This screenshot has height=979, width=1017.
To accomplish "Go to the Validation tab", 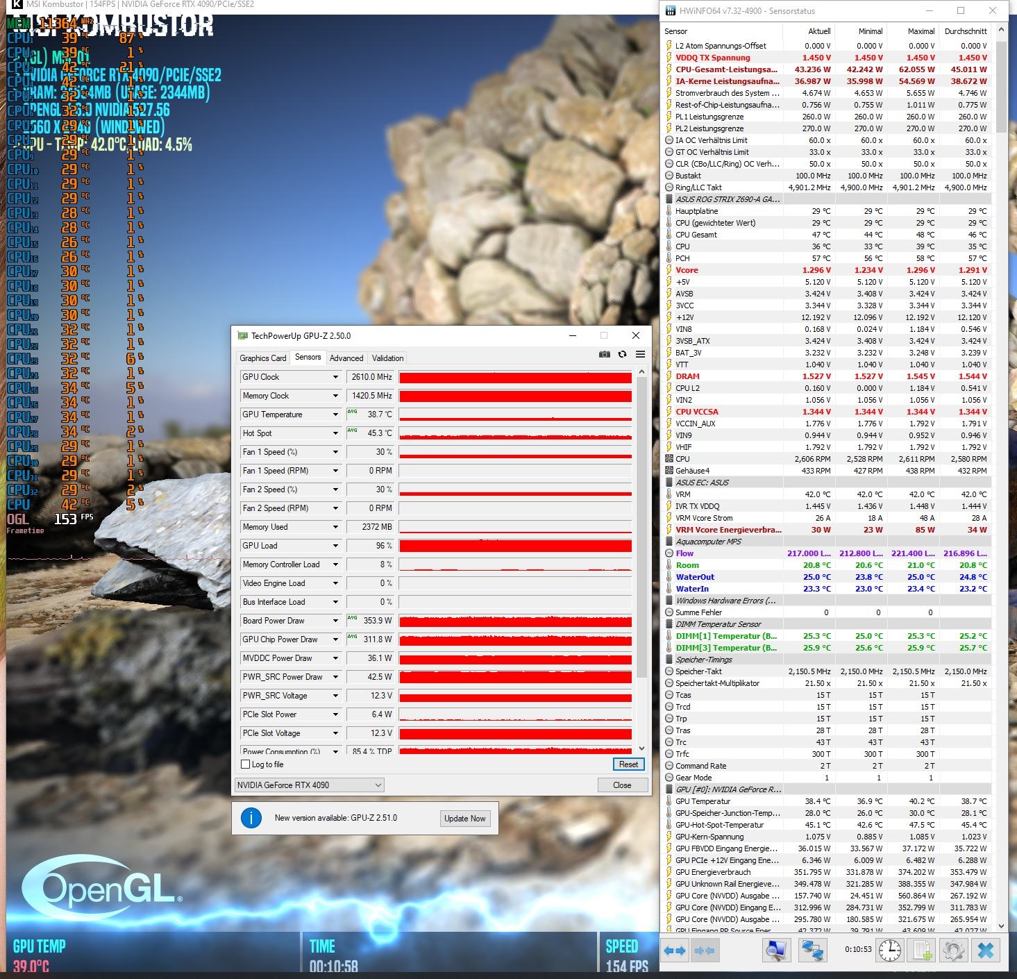I will point(387,358).
